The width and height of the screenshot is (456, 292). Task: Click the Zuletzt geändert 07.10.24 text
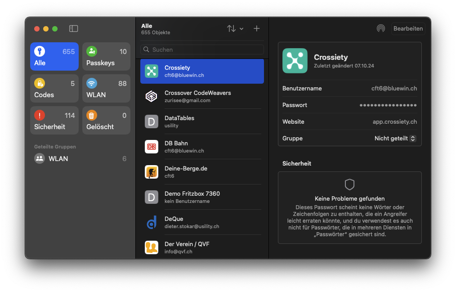point(344,66)
